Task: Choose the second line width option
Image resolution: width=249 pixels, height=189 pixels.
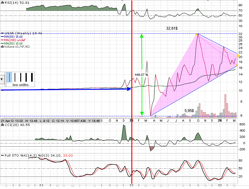Action: [x=15, y=77]
